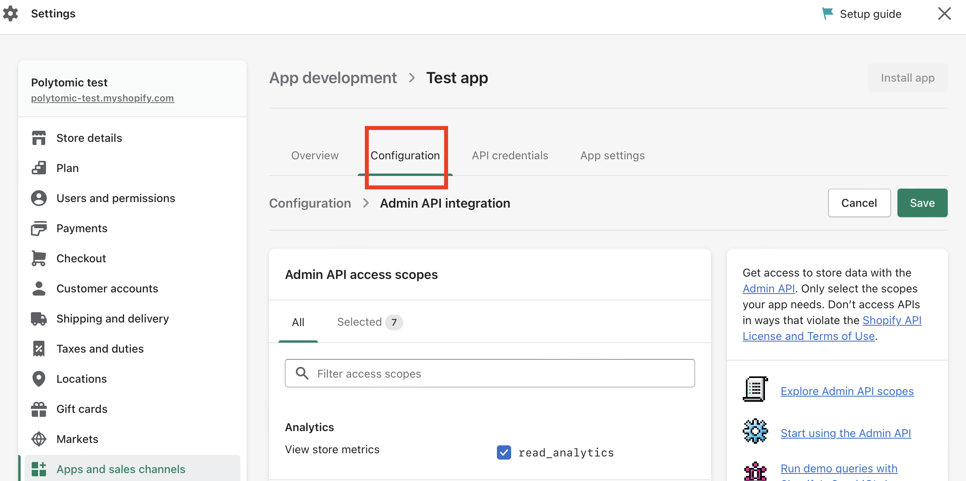Click the Cancel button
966x481 pixels.
[x=859, y=203]
